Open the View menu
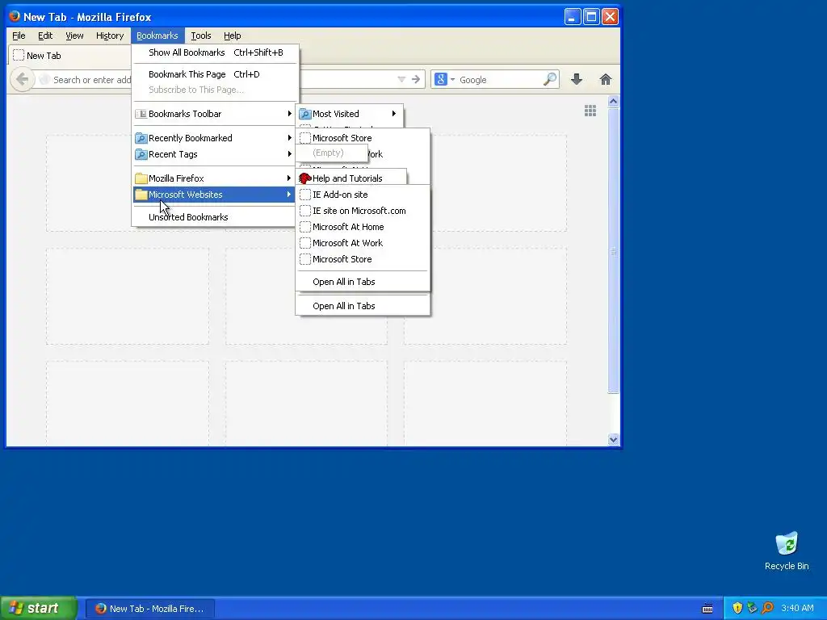The height and width of the screenshot is (620, 827). coord(74,36)
